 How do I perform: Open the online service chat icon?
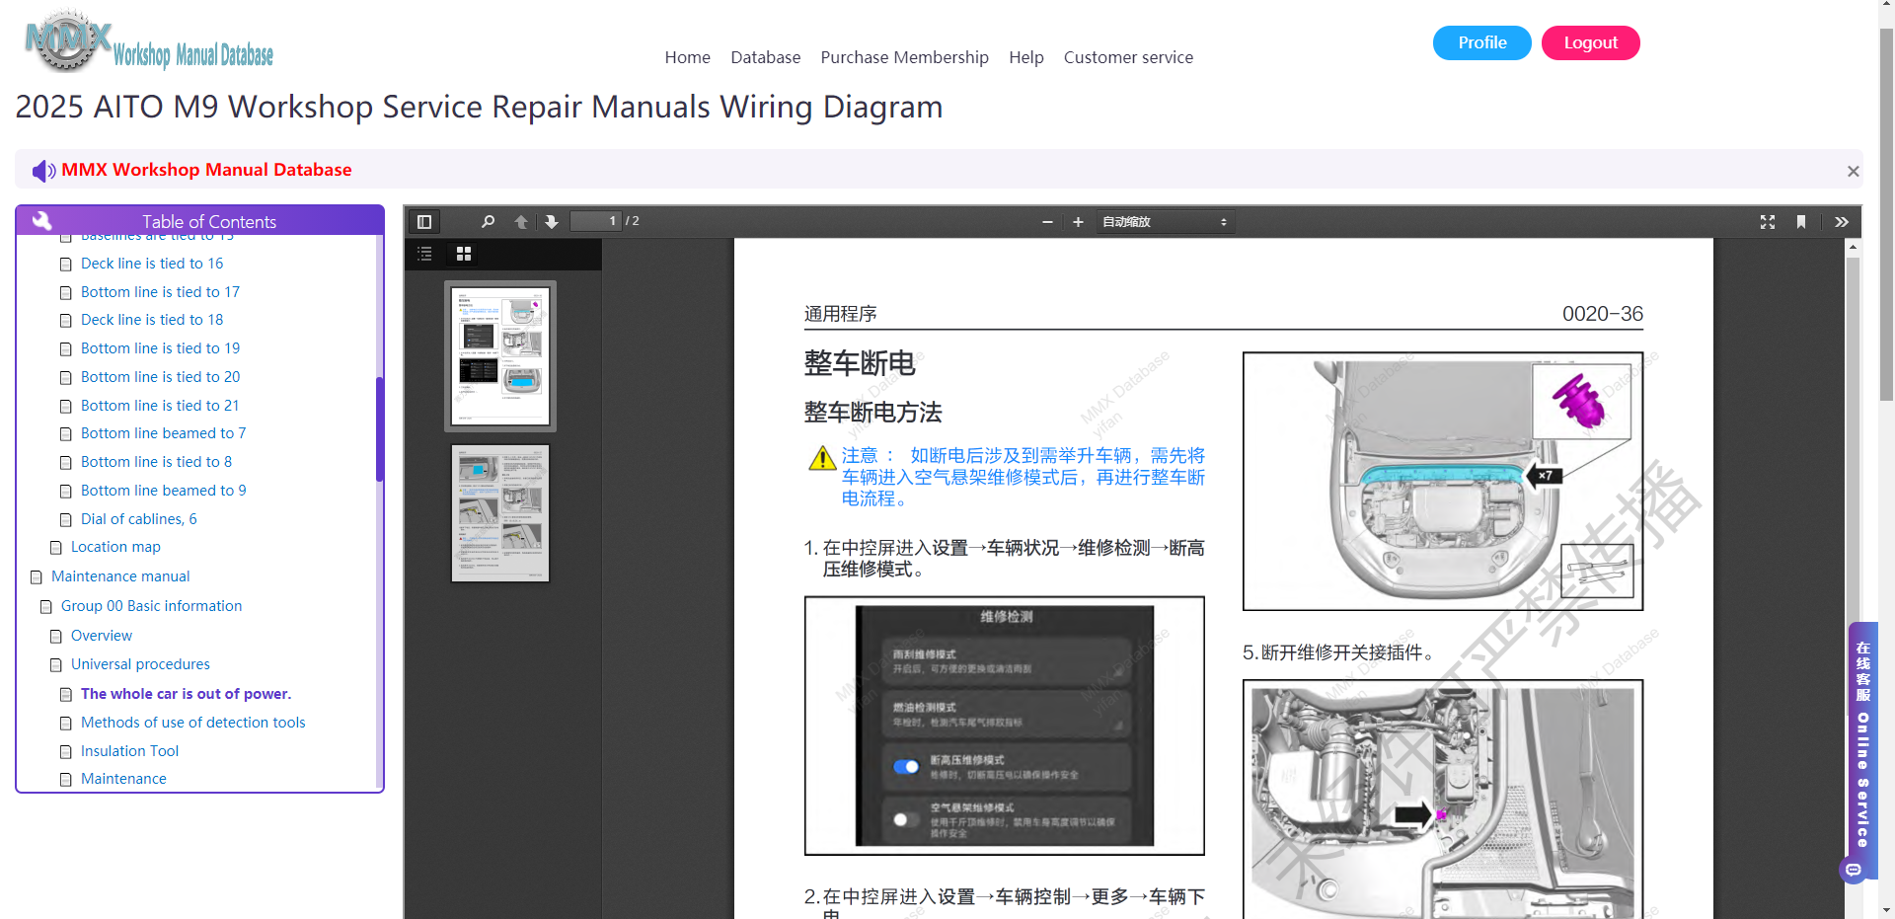pos(1853,870)
